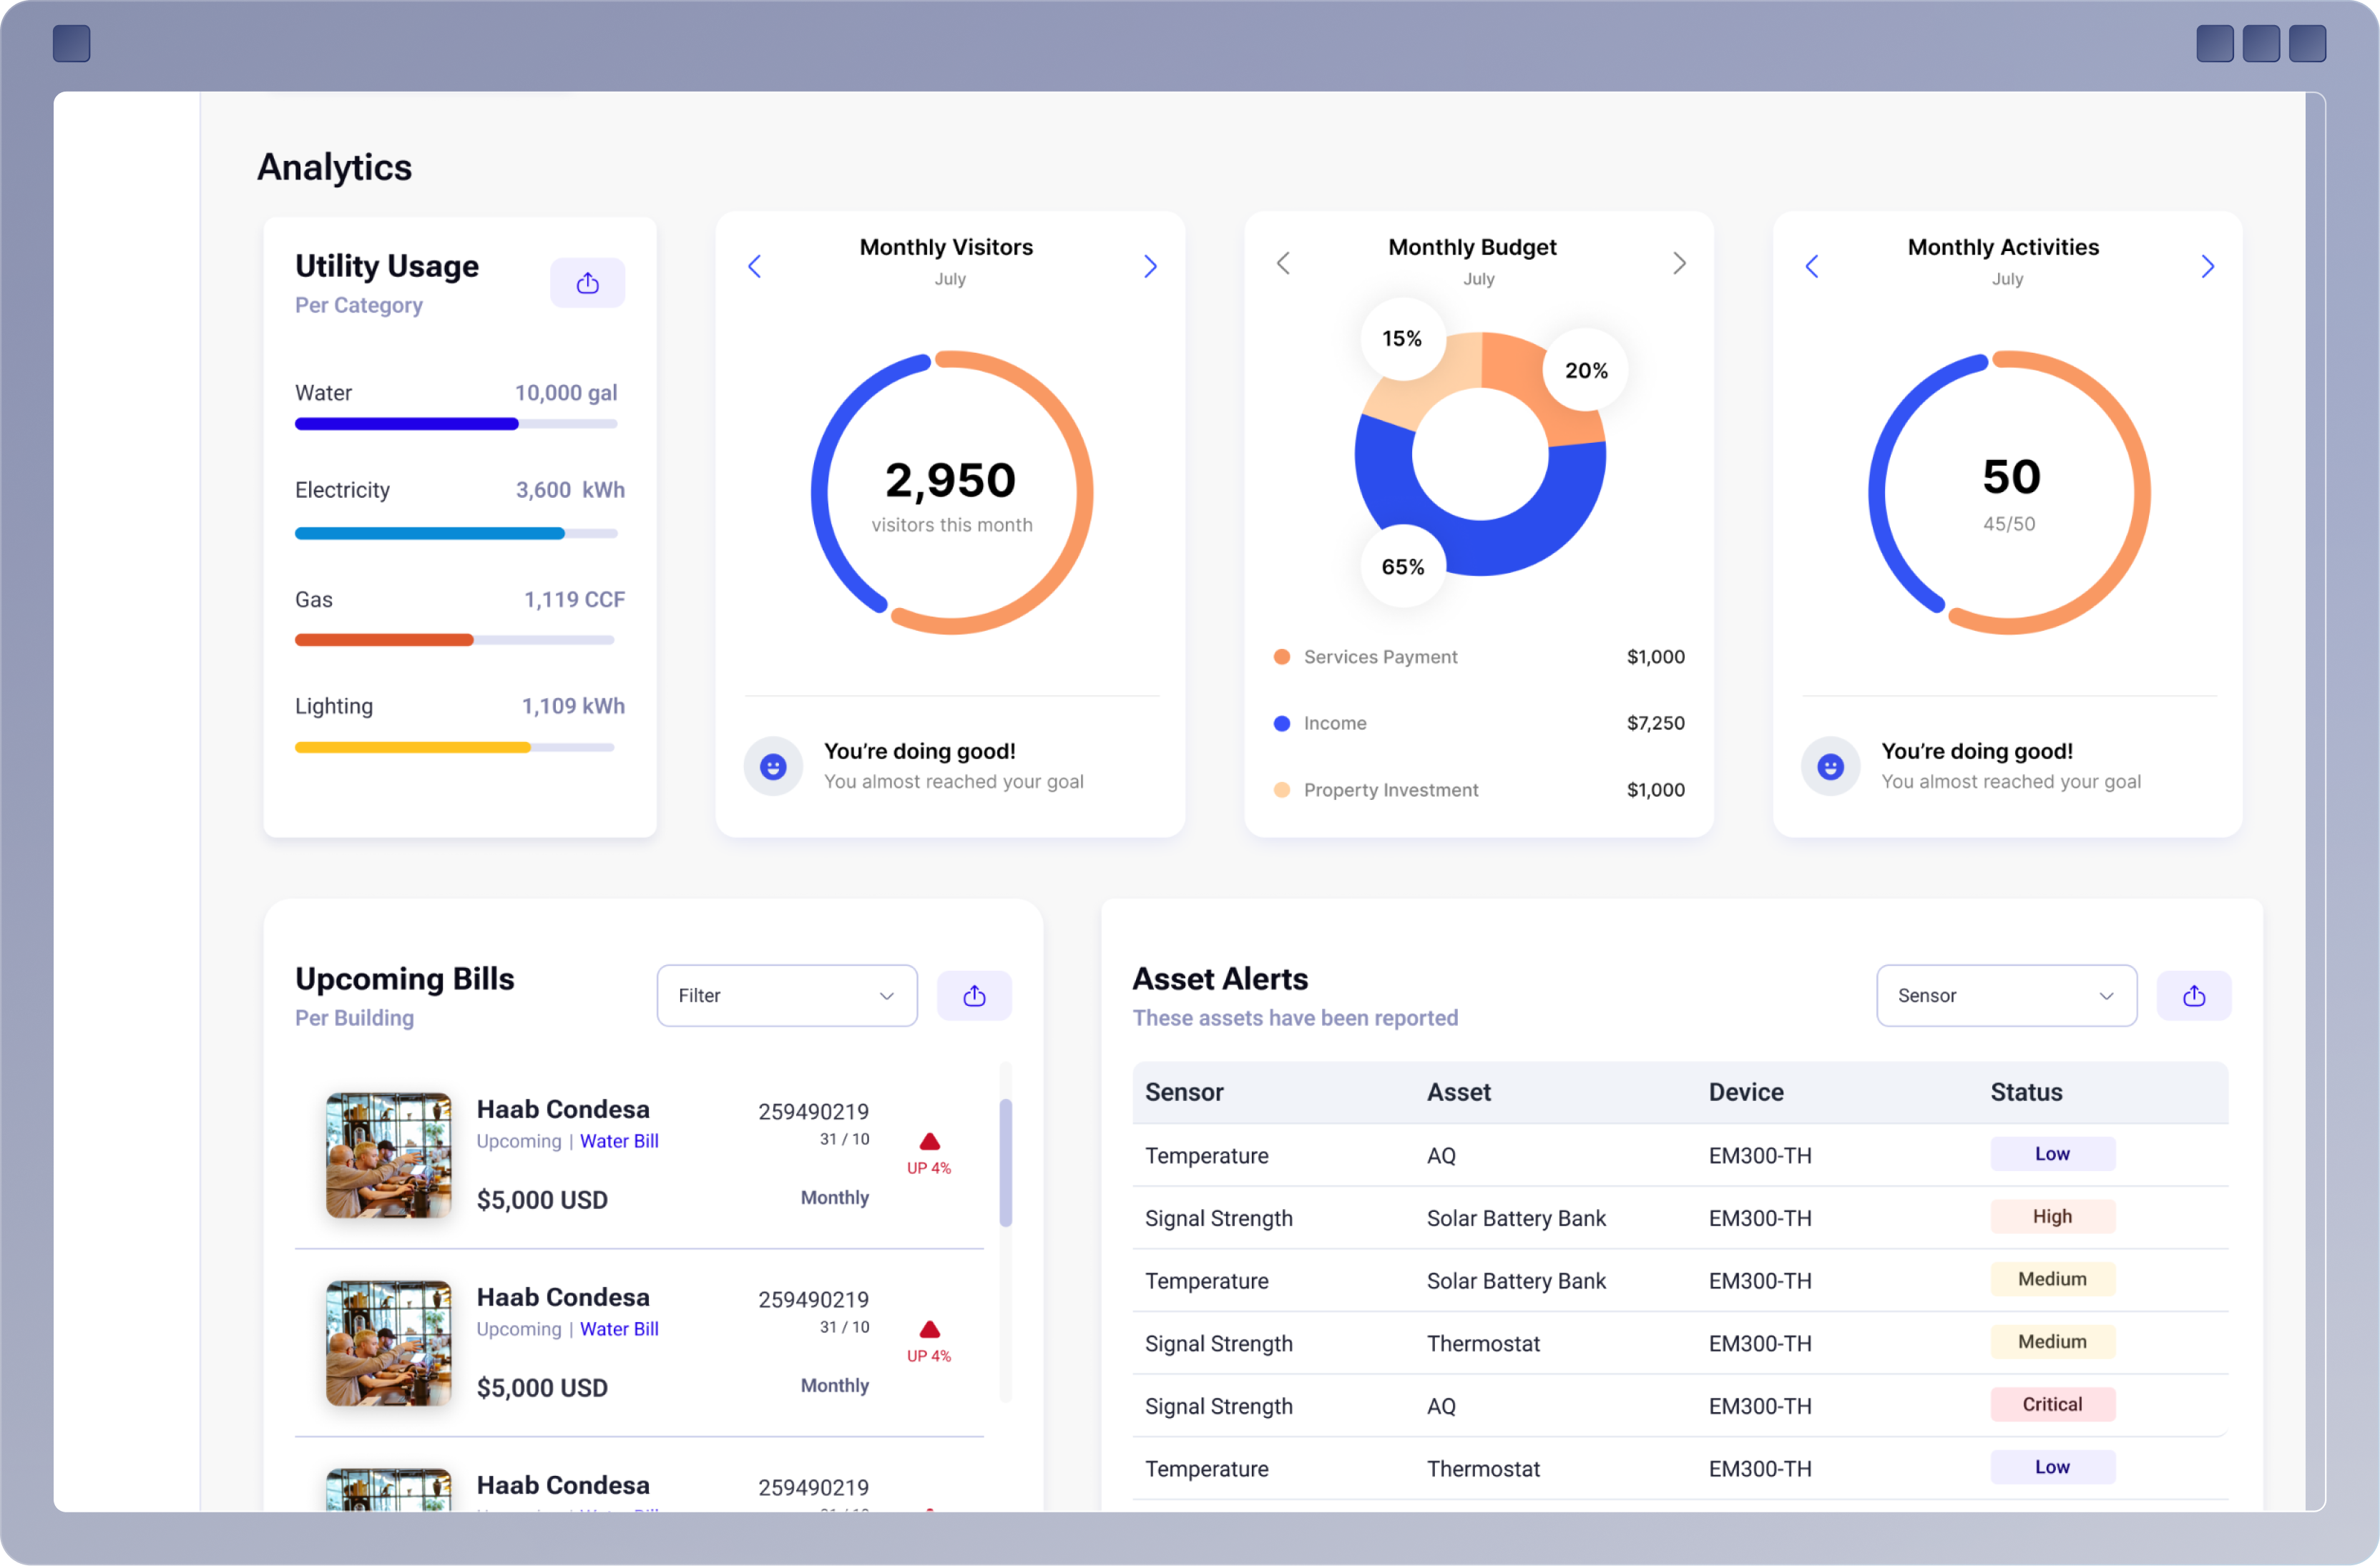The width and height of the screenshot is (2380, 1566).
Task: Click the red alert triangle on second bill
Action: (929, 1330)
